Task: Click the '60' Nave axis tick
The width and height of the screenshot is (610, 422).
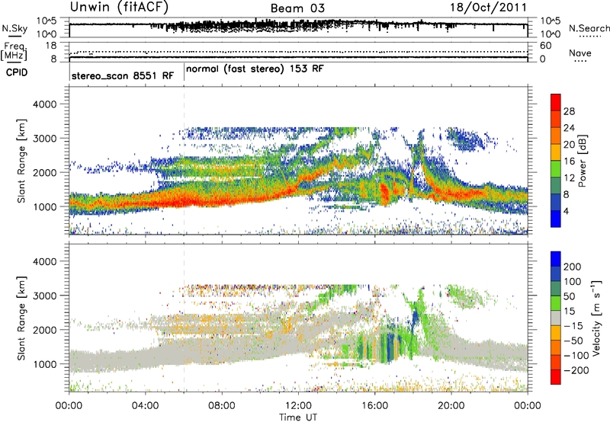Action: coord(546,46)
